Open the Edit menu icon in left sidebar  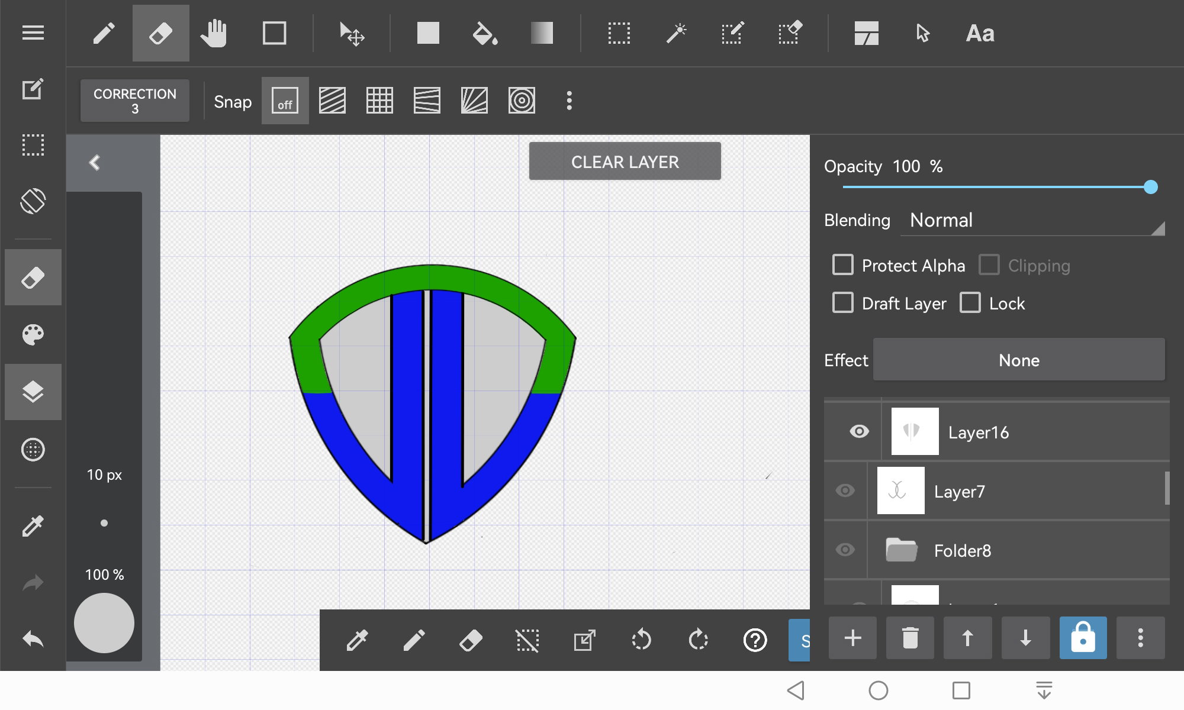tap(33, 89)
